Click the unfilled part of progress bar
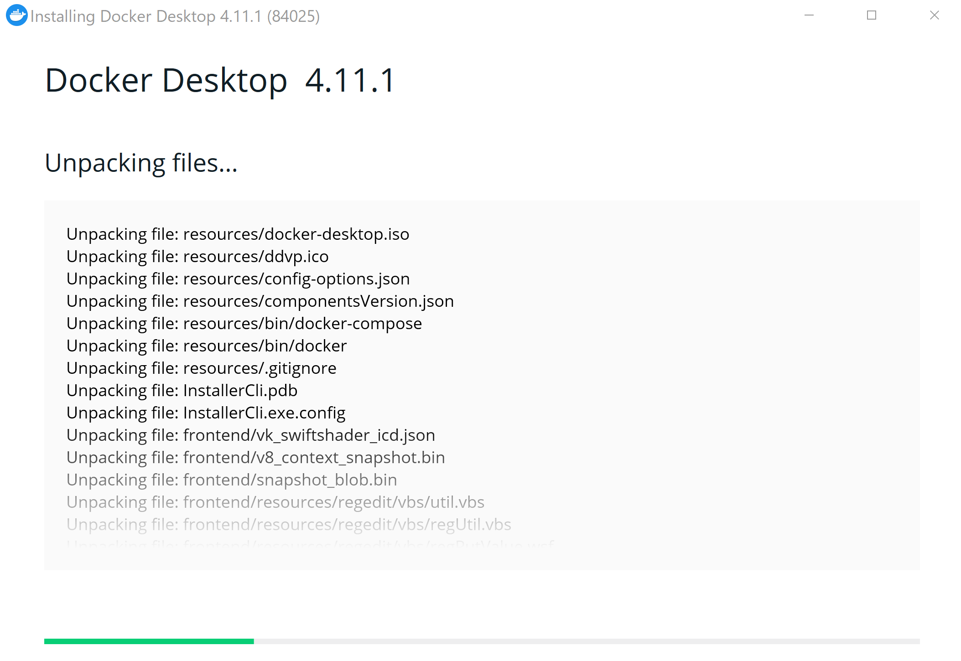Viewport: 961px width, 661px height. pos(586,641)
